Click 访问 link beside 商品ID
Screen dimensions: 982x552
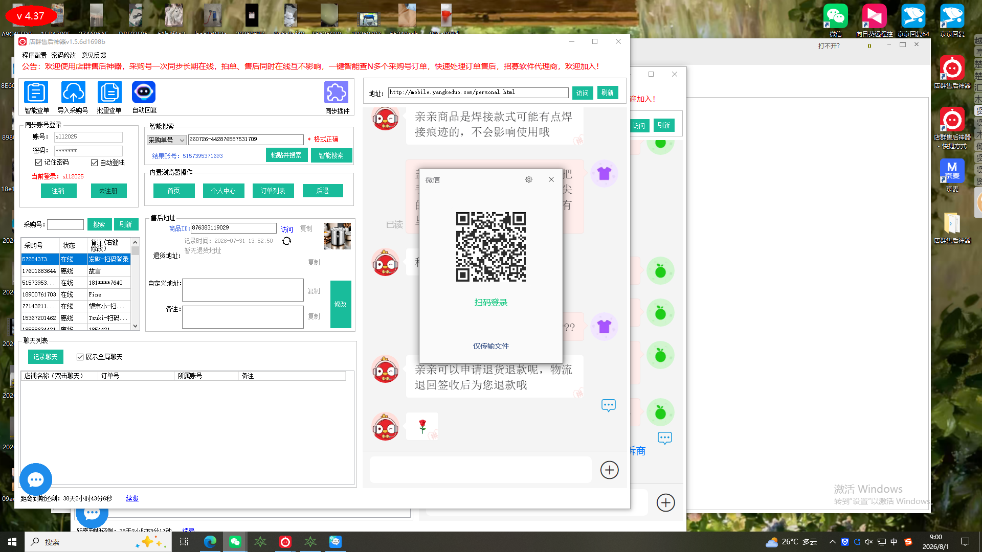[x=287, y=229]
